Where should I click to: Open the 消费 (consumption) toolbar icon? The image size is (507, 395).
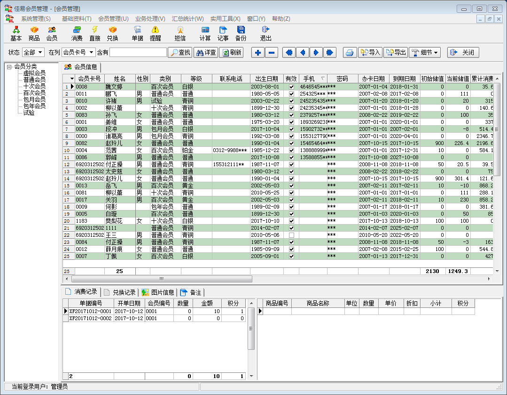(77, 33)
